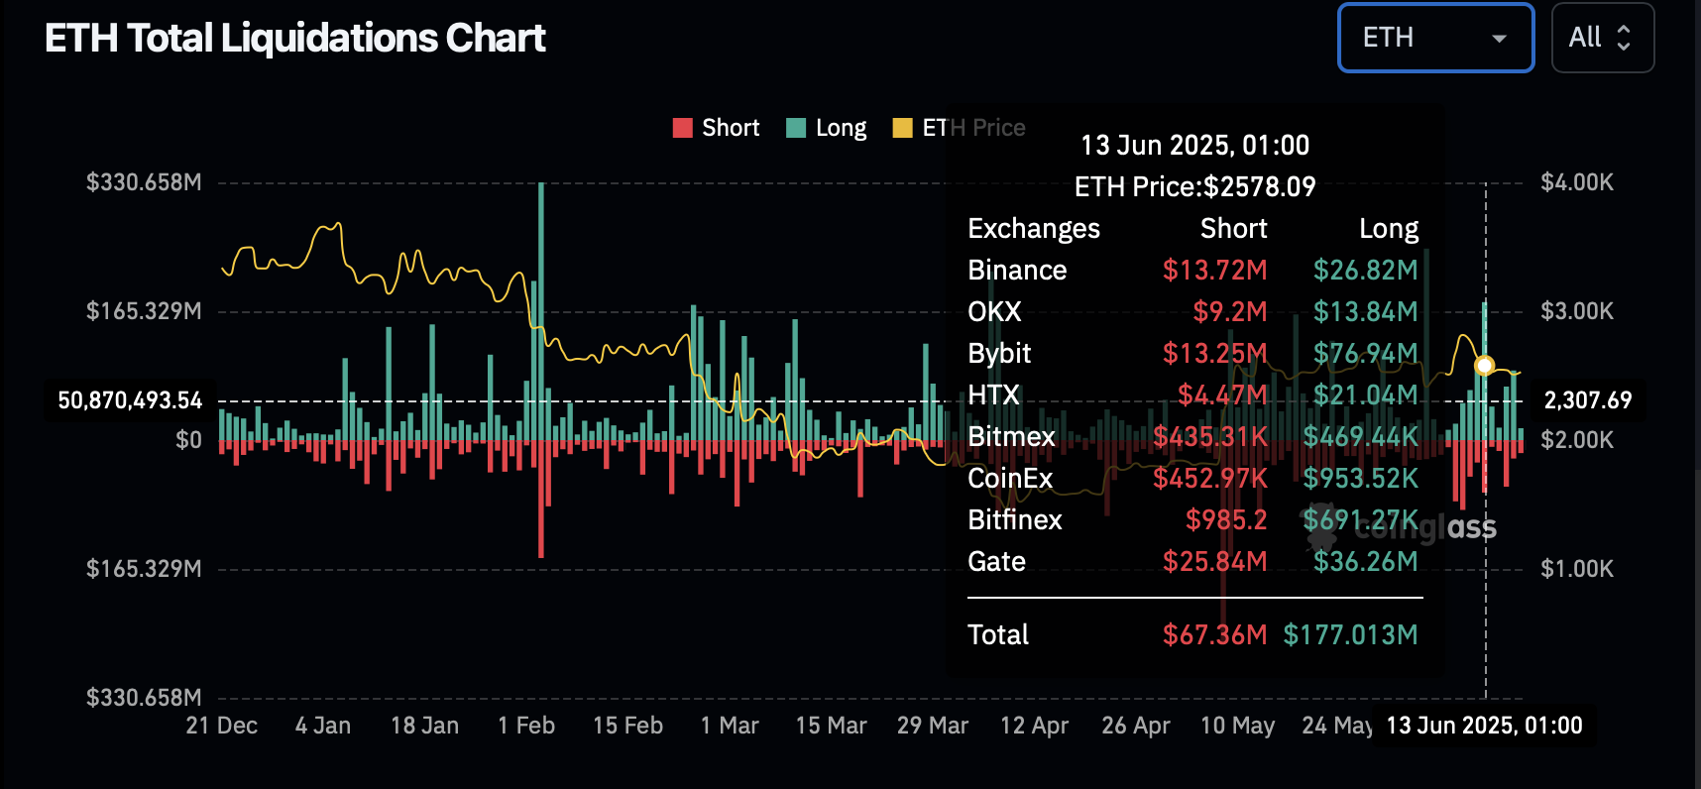The height and width of the screenshot is (789, 1701).
Task: Click the $1.00K right axis label
Action: pyautogui.click(x=1577, y=569)
